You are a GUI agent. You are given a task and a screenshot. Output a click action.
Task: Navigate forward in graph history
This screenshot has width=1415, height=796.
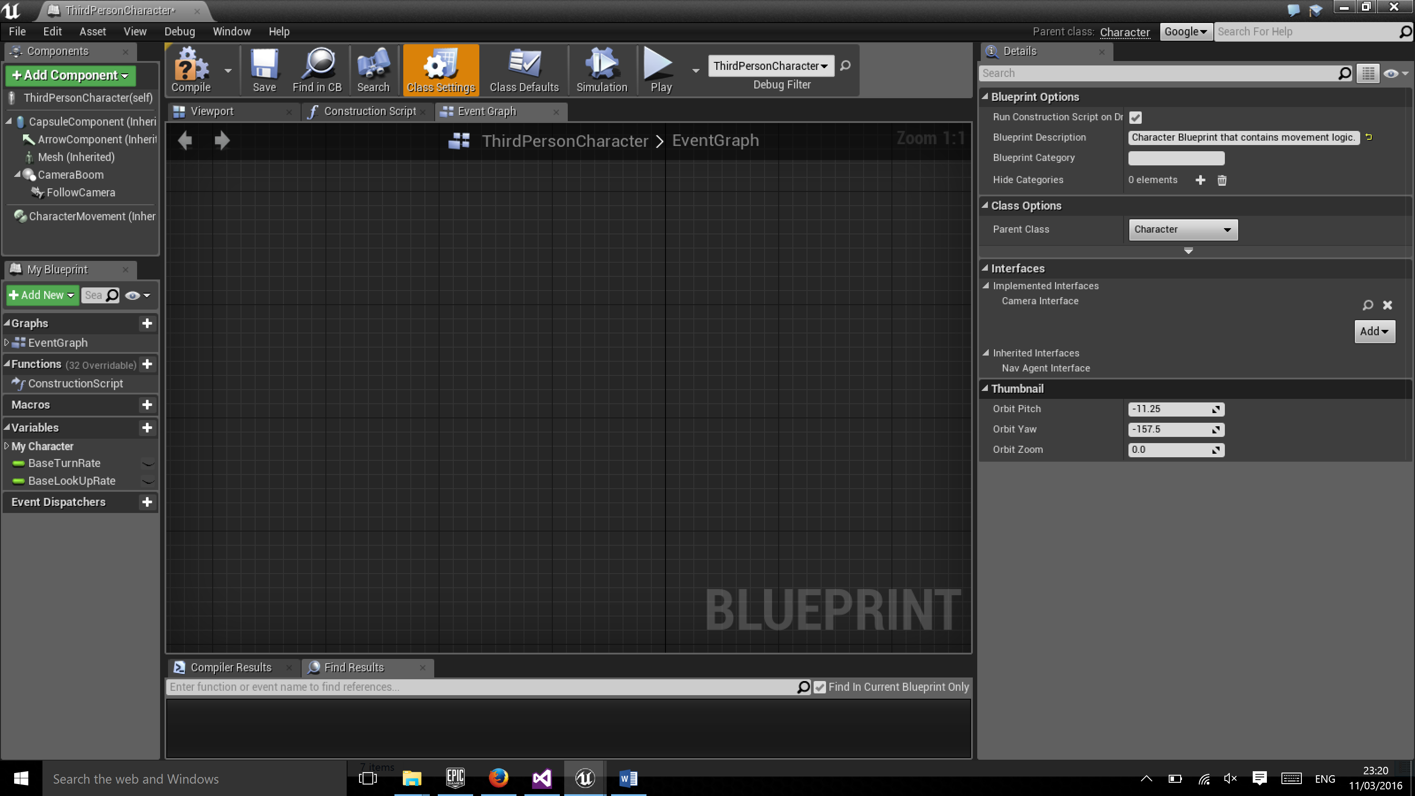tap(222, 141)
